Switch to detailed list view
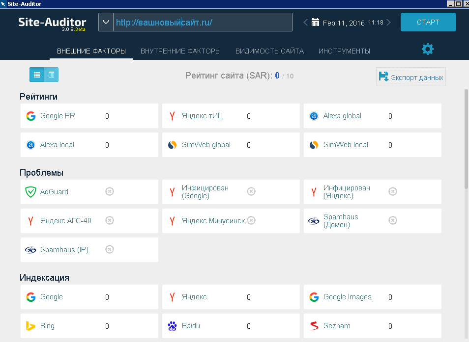The image size is (469, 342). coord(51,75)
